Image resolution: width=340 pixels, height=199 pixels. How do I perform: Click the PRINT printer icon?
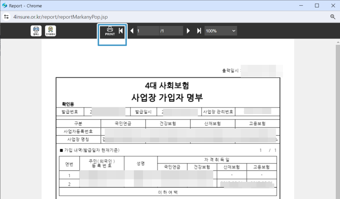click(110, 31)
